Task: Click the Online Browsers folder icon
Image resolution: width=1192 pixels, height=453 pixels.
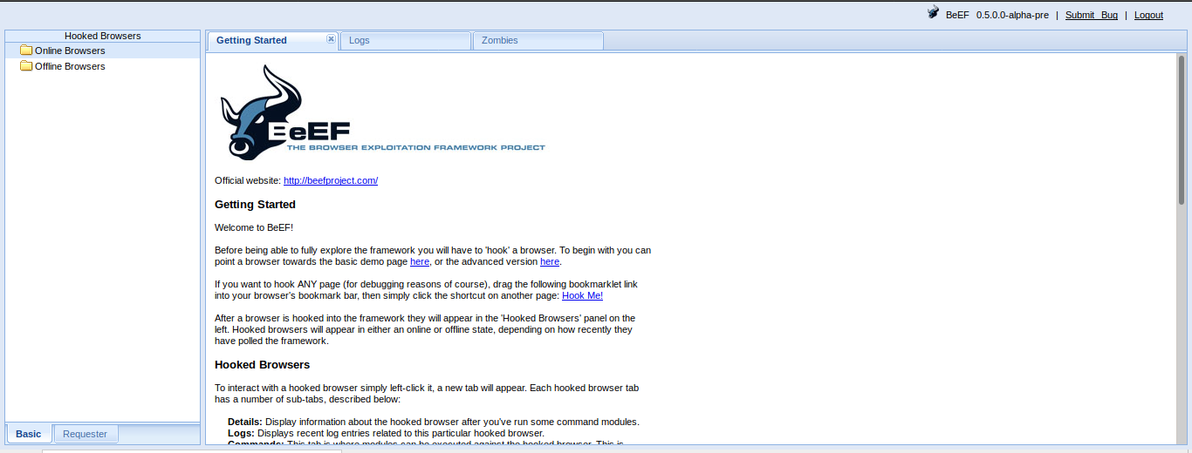Action: point(26,51)
